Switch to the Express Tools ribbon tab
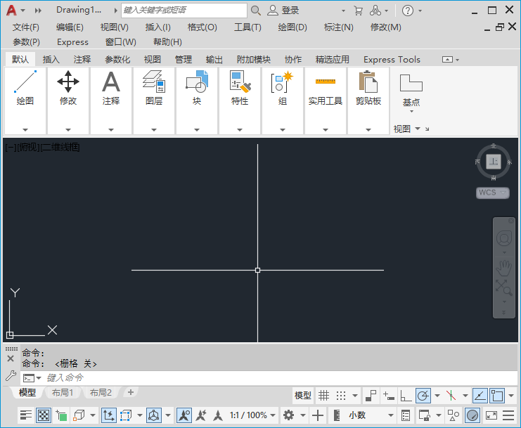The image size is (521, 428). tap(392, 60)
